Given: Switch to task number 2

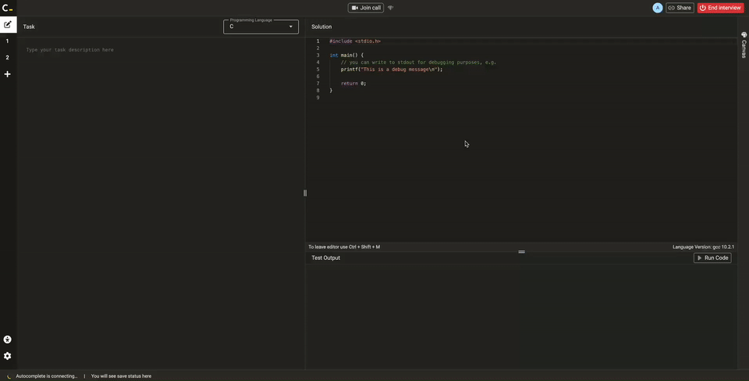Looking at the screenshot, I should pos(8,58).
